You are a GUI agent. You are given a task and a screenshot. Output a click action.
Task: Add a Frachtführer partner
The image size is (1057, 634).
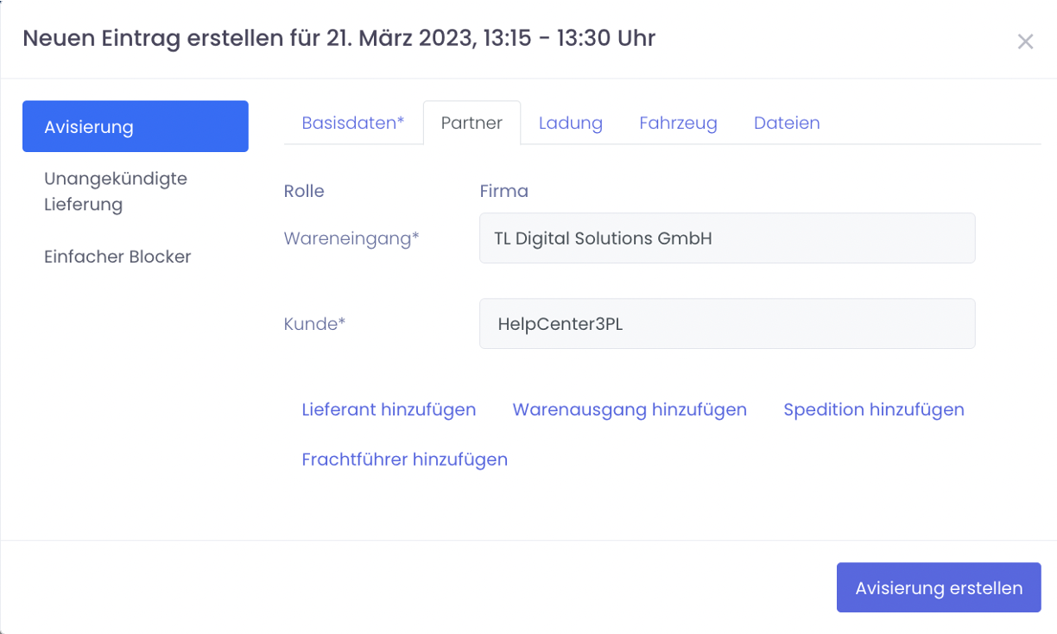pos(404,460)
